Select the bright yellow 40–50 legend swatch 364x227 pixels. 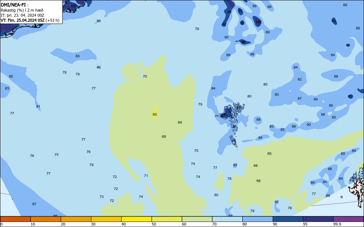point(136,219)
